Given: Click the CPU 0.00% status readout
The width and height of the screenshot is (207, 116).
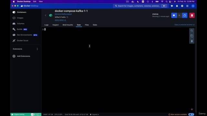Looking at the screenshot, I should click(58, 114).
